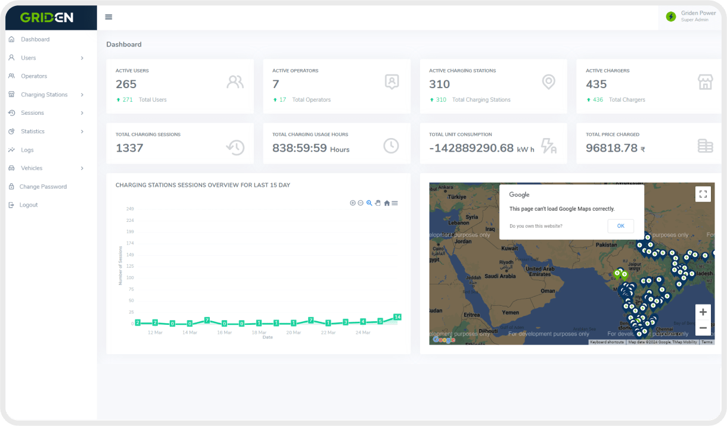This screenshot has height=426, width=727.
Task: Open Change Password page
Action: (43, 187)
